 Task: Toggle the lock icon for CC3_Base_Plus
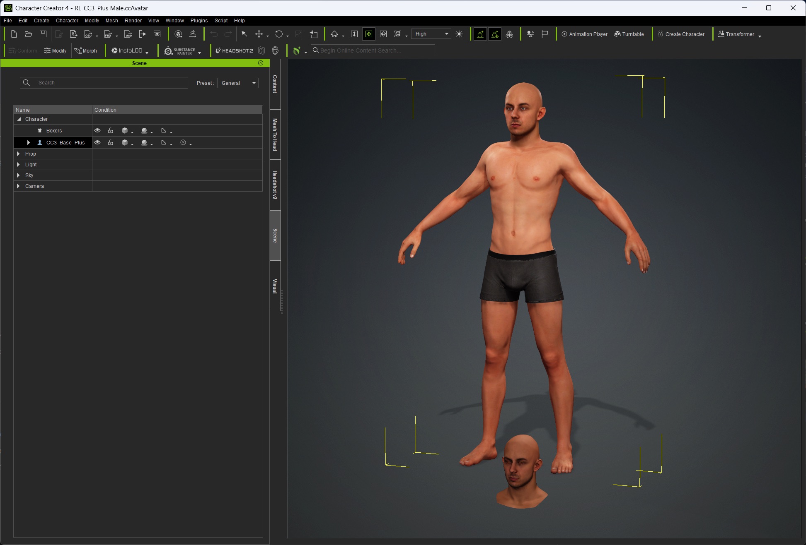click(x=111, y=142)
